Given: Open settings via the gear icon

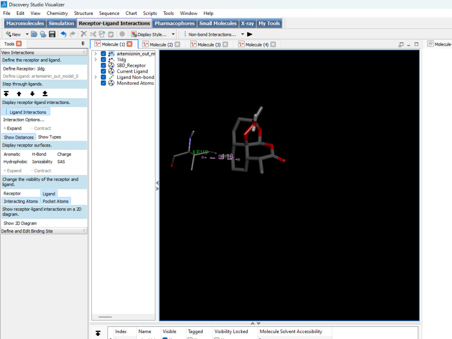Looking at the screenshot, I should click(122, 34).
